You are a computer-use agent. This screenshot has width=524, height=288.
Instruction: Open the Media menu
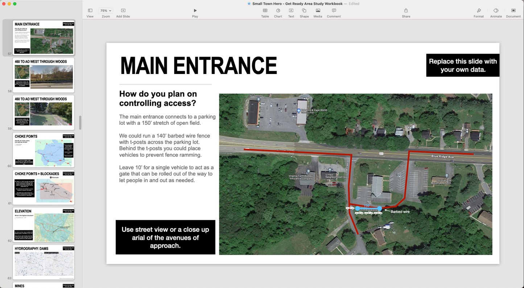pyautogui.click(x=318, y=13)
